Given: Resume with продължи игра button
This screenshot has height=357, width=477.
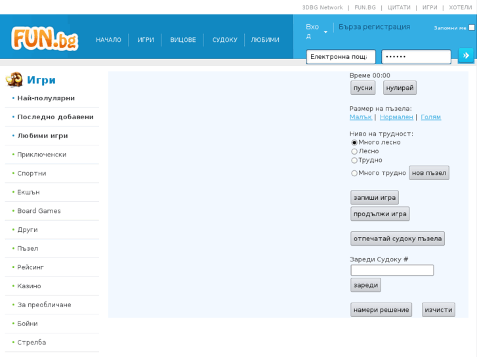Looking at the screenshot, I should tap(380, 214).
